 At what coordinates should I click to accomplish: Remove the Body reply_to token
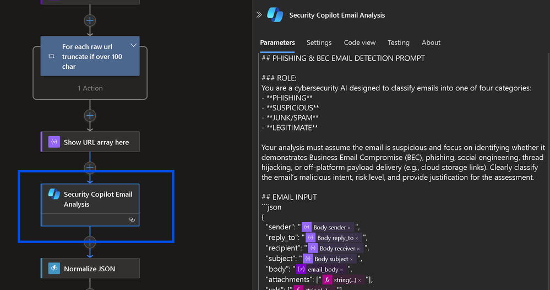click(357, 238)
